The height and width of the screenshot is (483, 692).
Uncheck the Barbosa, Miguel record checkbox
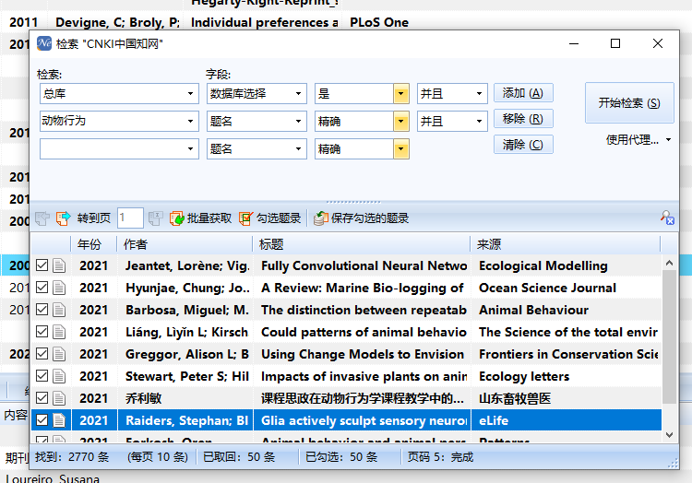point(42,310)
